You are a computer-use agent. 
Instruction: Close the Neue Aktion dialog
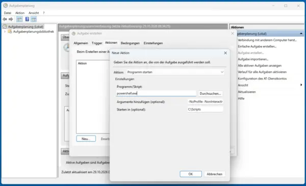225,53
